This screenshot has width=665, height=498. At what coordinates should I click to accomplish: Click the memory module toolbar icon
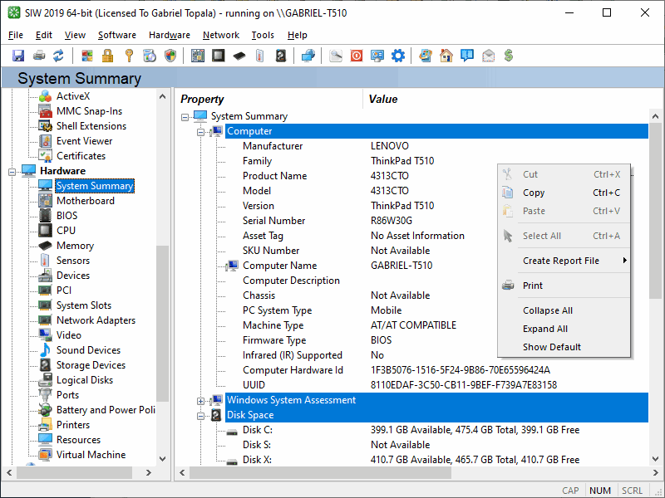point(239,56)
